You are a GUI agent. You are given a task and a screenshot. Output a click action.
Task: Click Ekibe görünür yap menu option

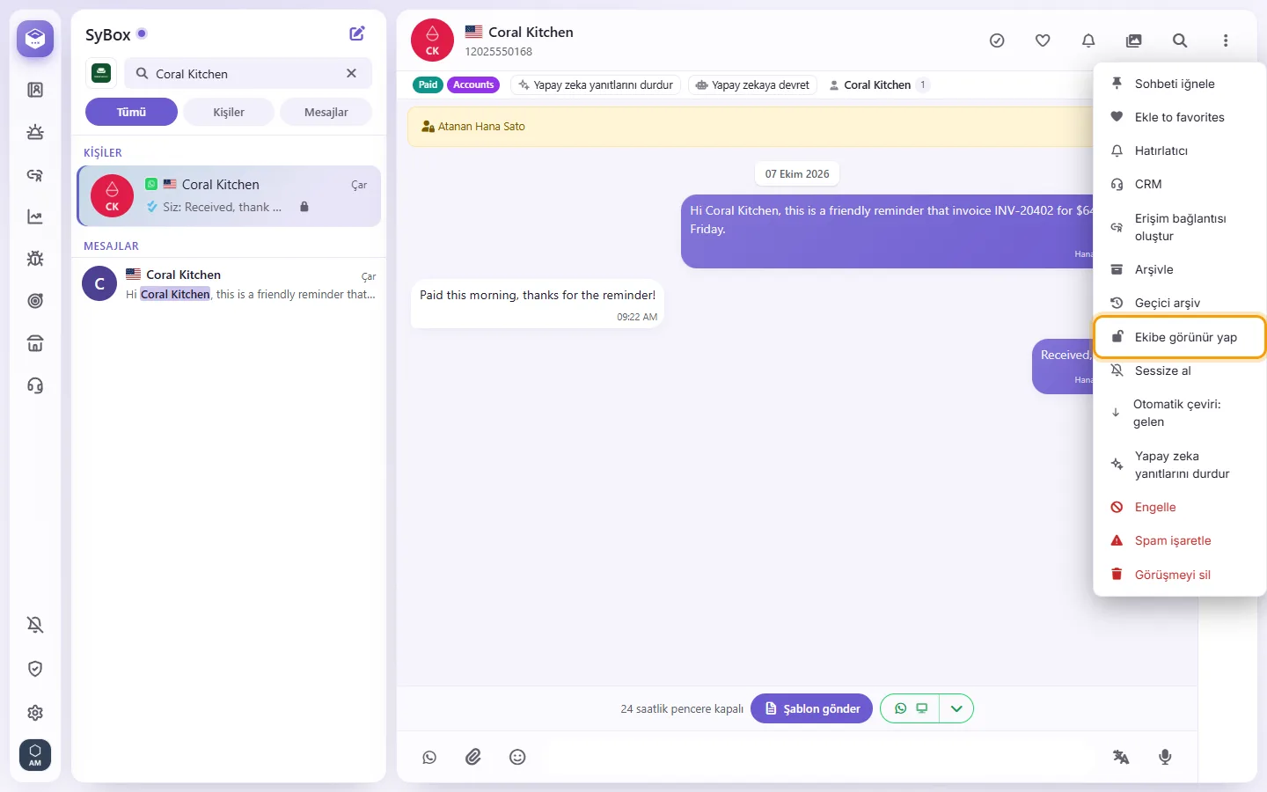(1179, 337)
